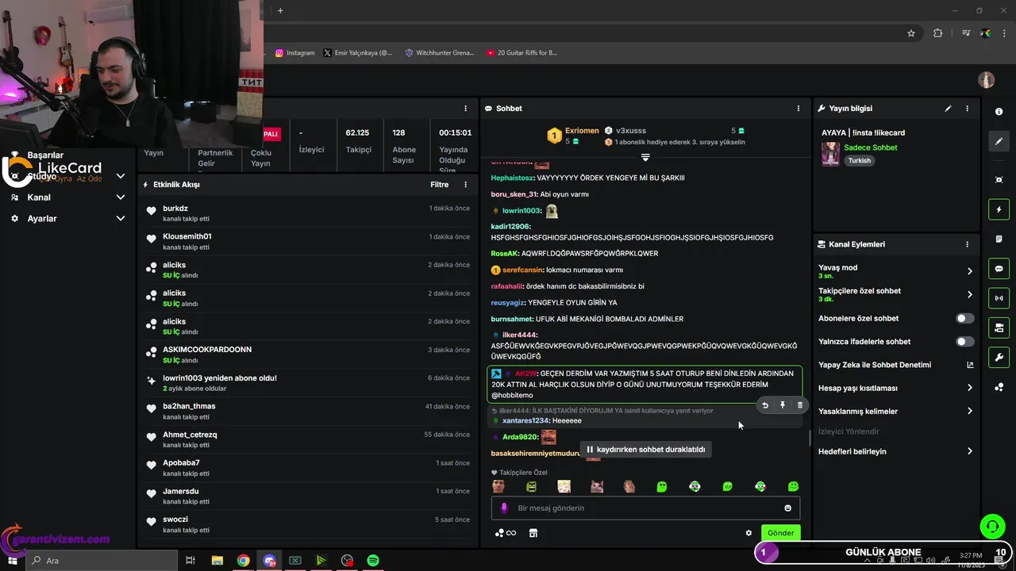
Task: Switch to the Instagram bookmark
Action: [294, 53]
